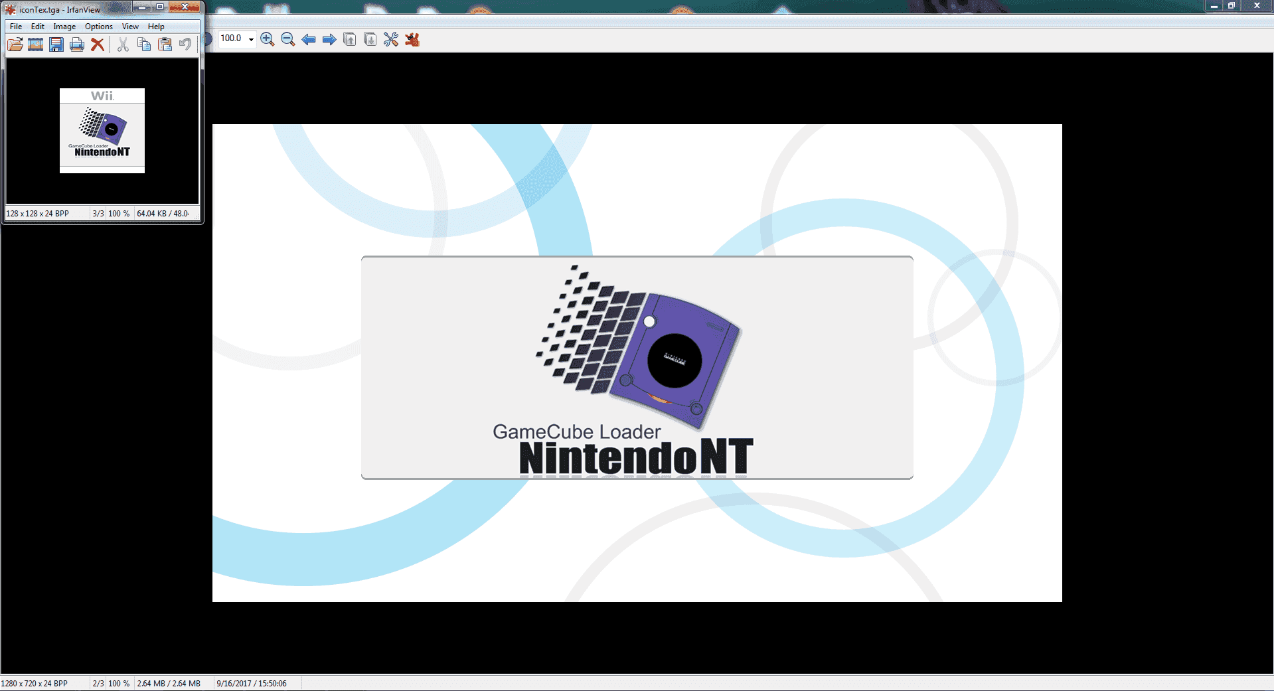Print the iconTex.tga image
This screenshot has width=1274, height=691.
click(x=77, y=44)
